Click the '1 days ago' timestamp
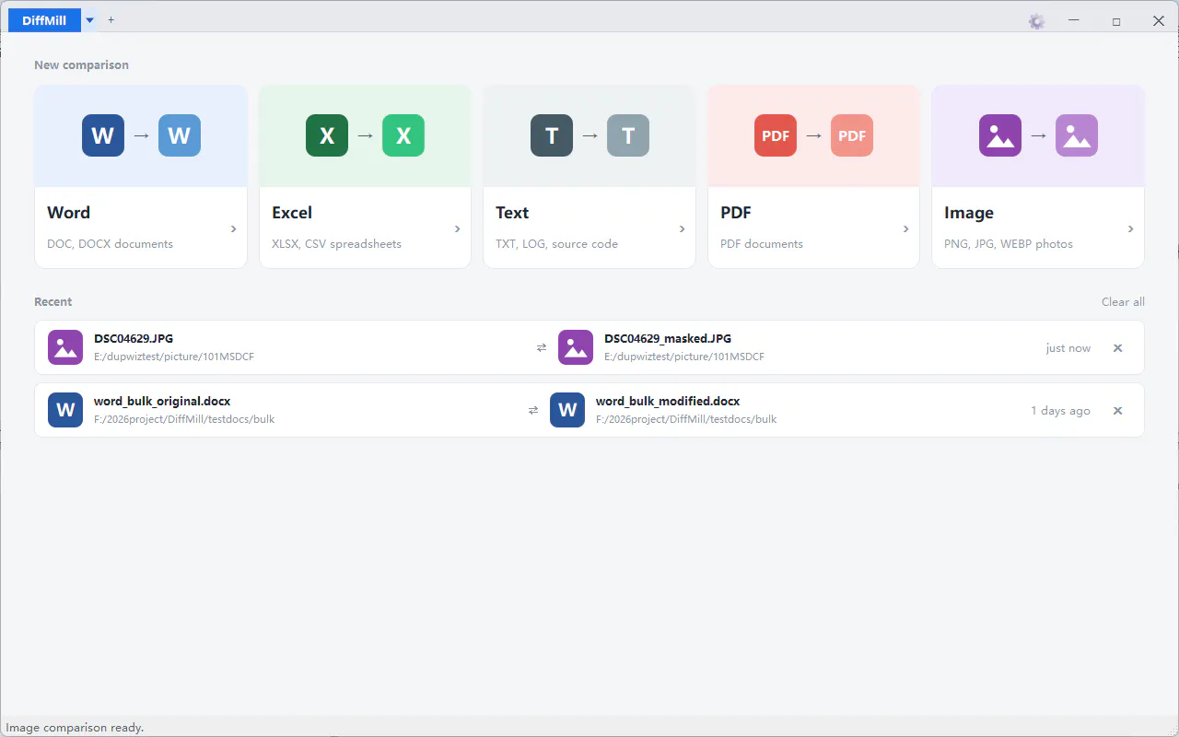Image resolution: width=1179 pixels, height=737 pixels. pyautogui.click(x=1060, y=411)
